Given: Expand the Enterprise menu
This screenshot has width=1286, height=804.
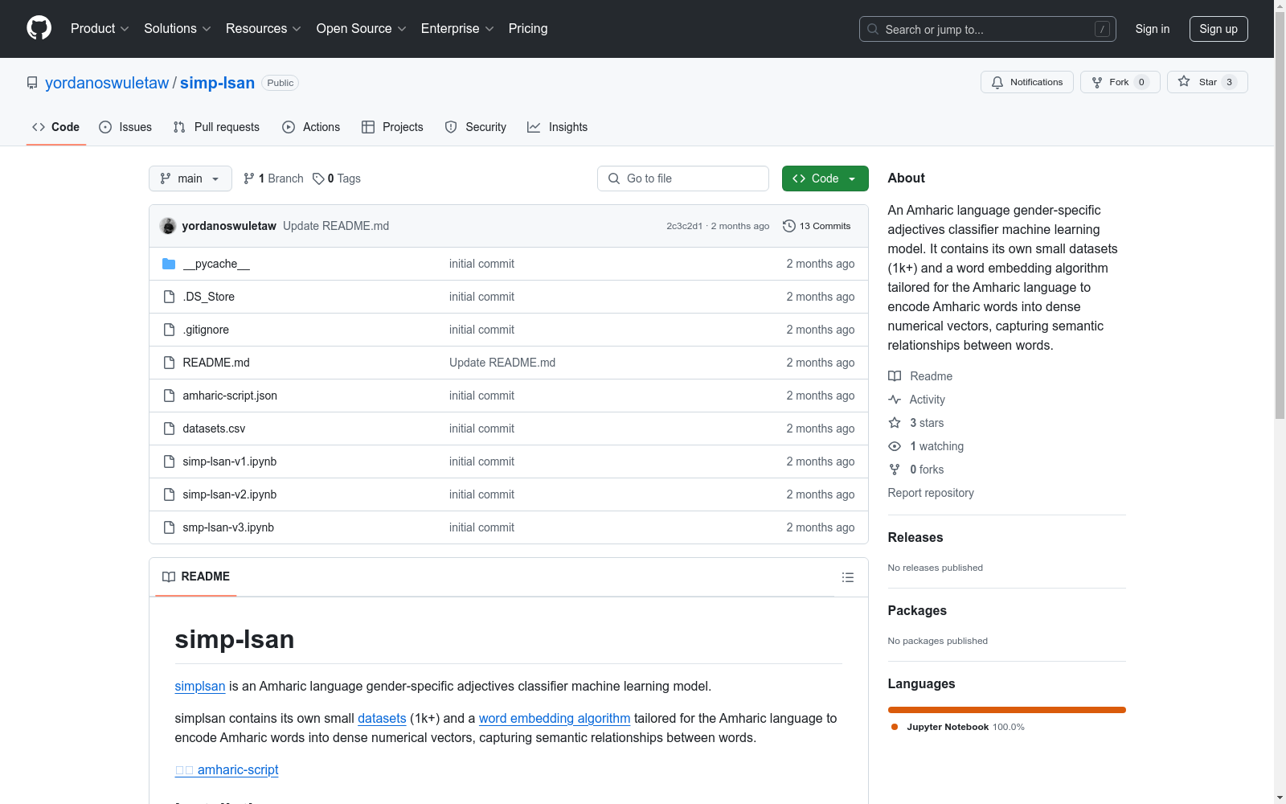Looking at the screenshot, I should pyautogui.click(x=457, y=28).
